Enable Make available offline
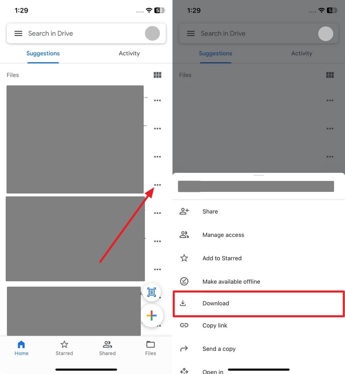 click(231, 281)
